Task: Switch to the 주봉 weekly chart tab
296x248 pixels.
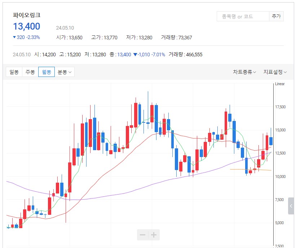Action: click(30, 72)
